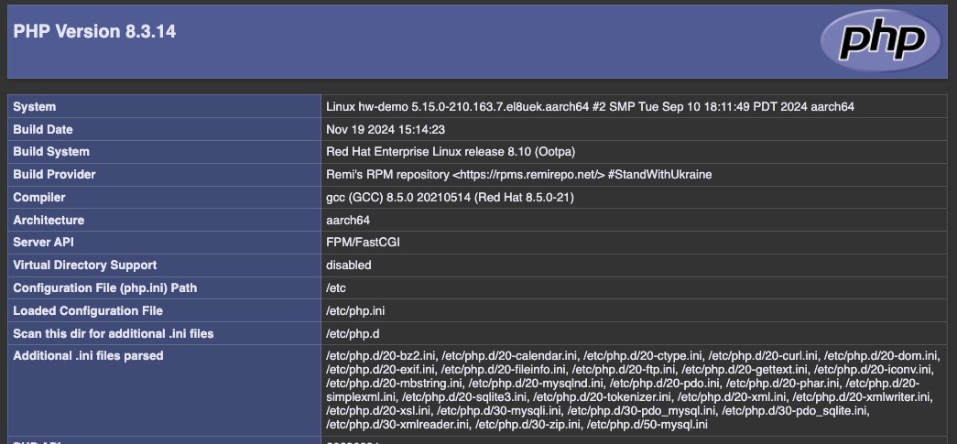Screen dimensions: 957x444
Task: Click the 20-bz2.ini file path
Action: click(381, 355)
